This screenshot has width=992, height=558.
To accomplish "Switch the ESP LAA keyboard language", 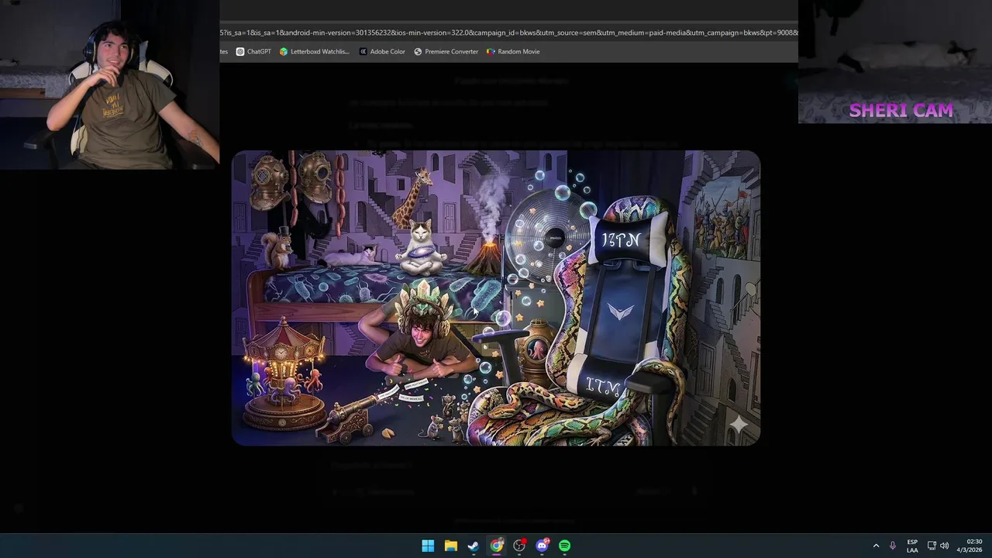I will click(912, 546).
